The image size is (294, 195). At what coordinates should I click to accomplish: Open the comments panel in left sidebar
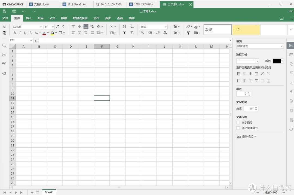[4, 54]
